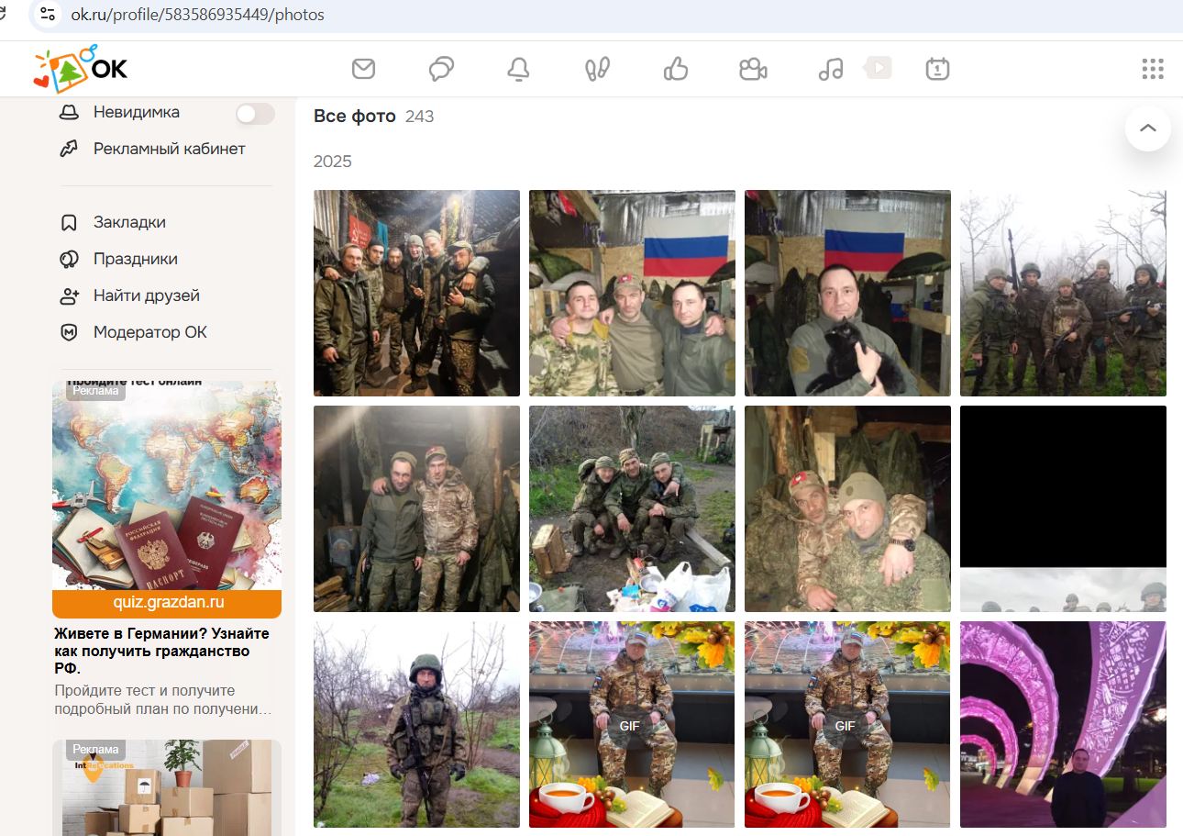
Task: Open the apps grid icon top right
Action: coord(1152,67)
